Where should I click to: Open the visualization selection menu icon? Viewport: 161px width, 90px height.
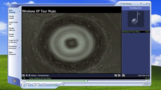(x=23, y=75)
